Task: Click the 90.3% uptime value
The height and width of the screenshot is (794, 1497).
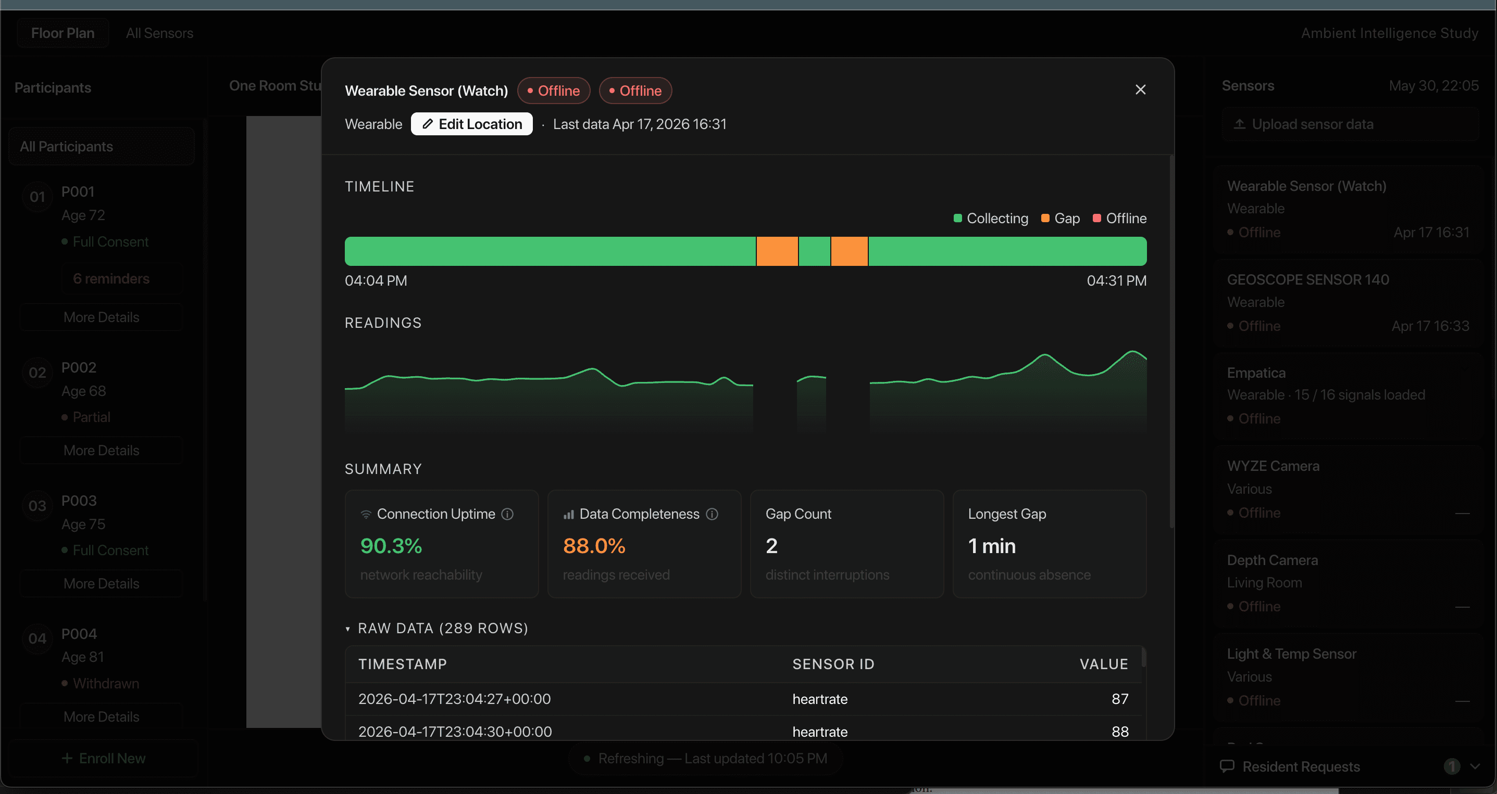Action: pos(391,546)
